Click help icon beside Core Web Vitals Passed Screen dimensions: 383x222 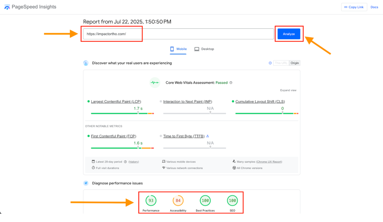[x=231, y=82]
